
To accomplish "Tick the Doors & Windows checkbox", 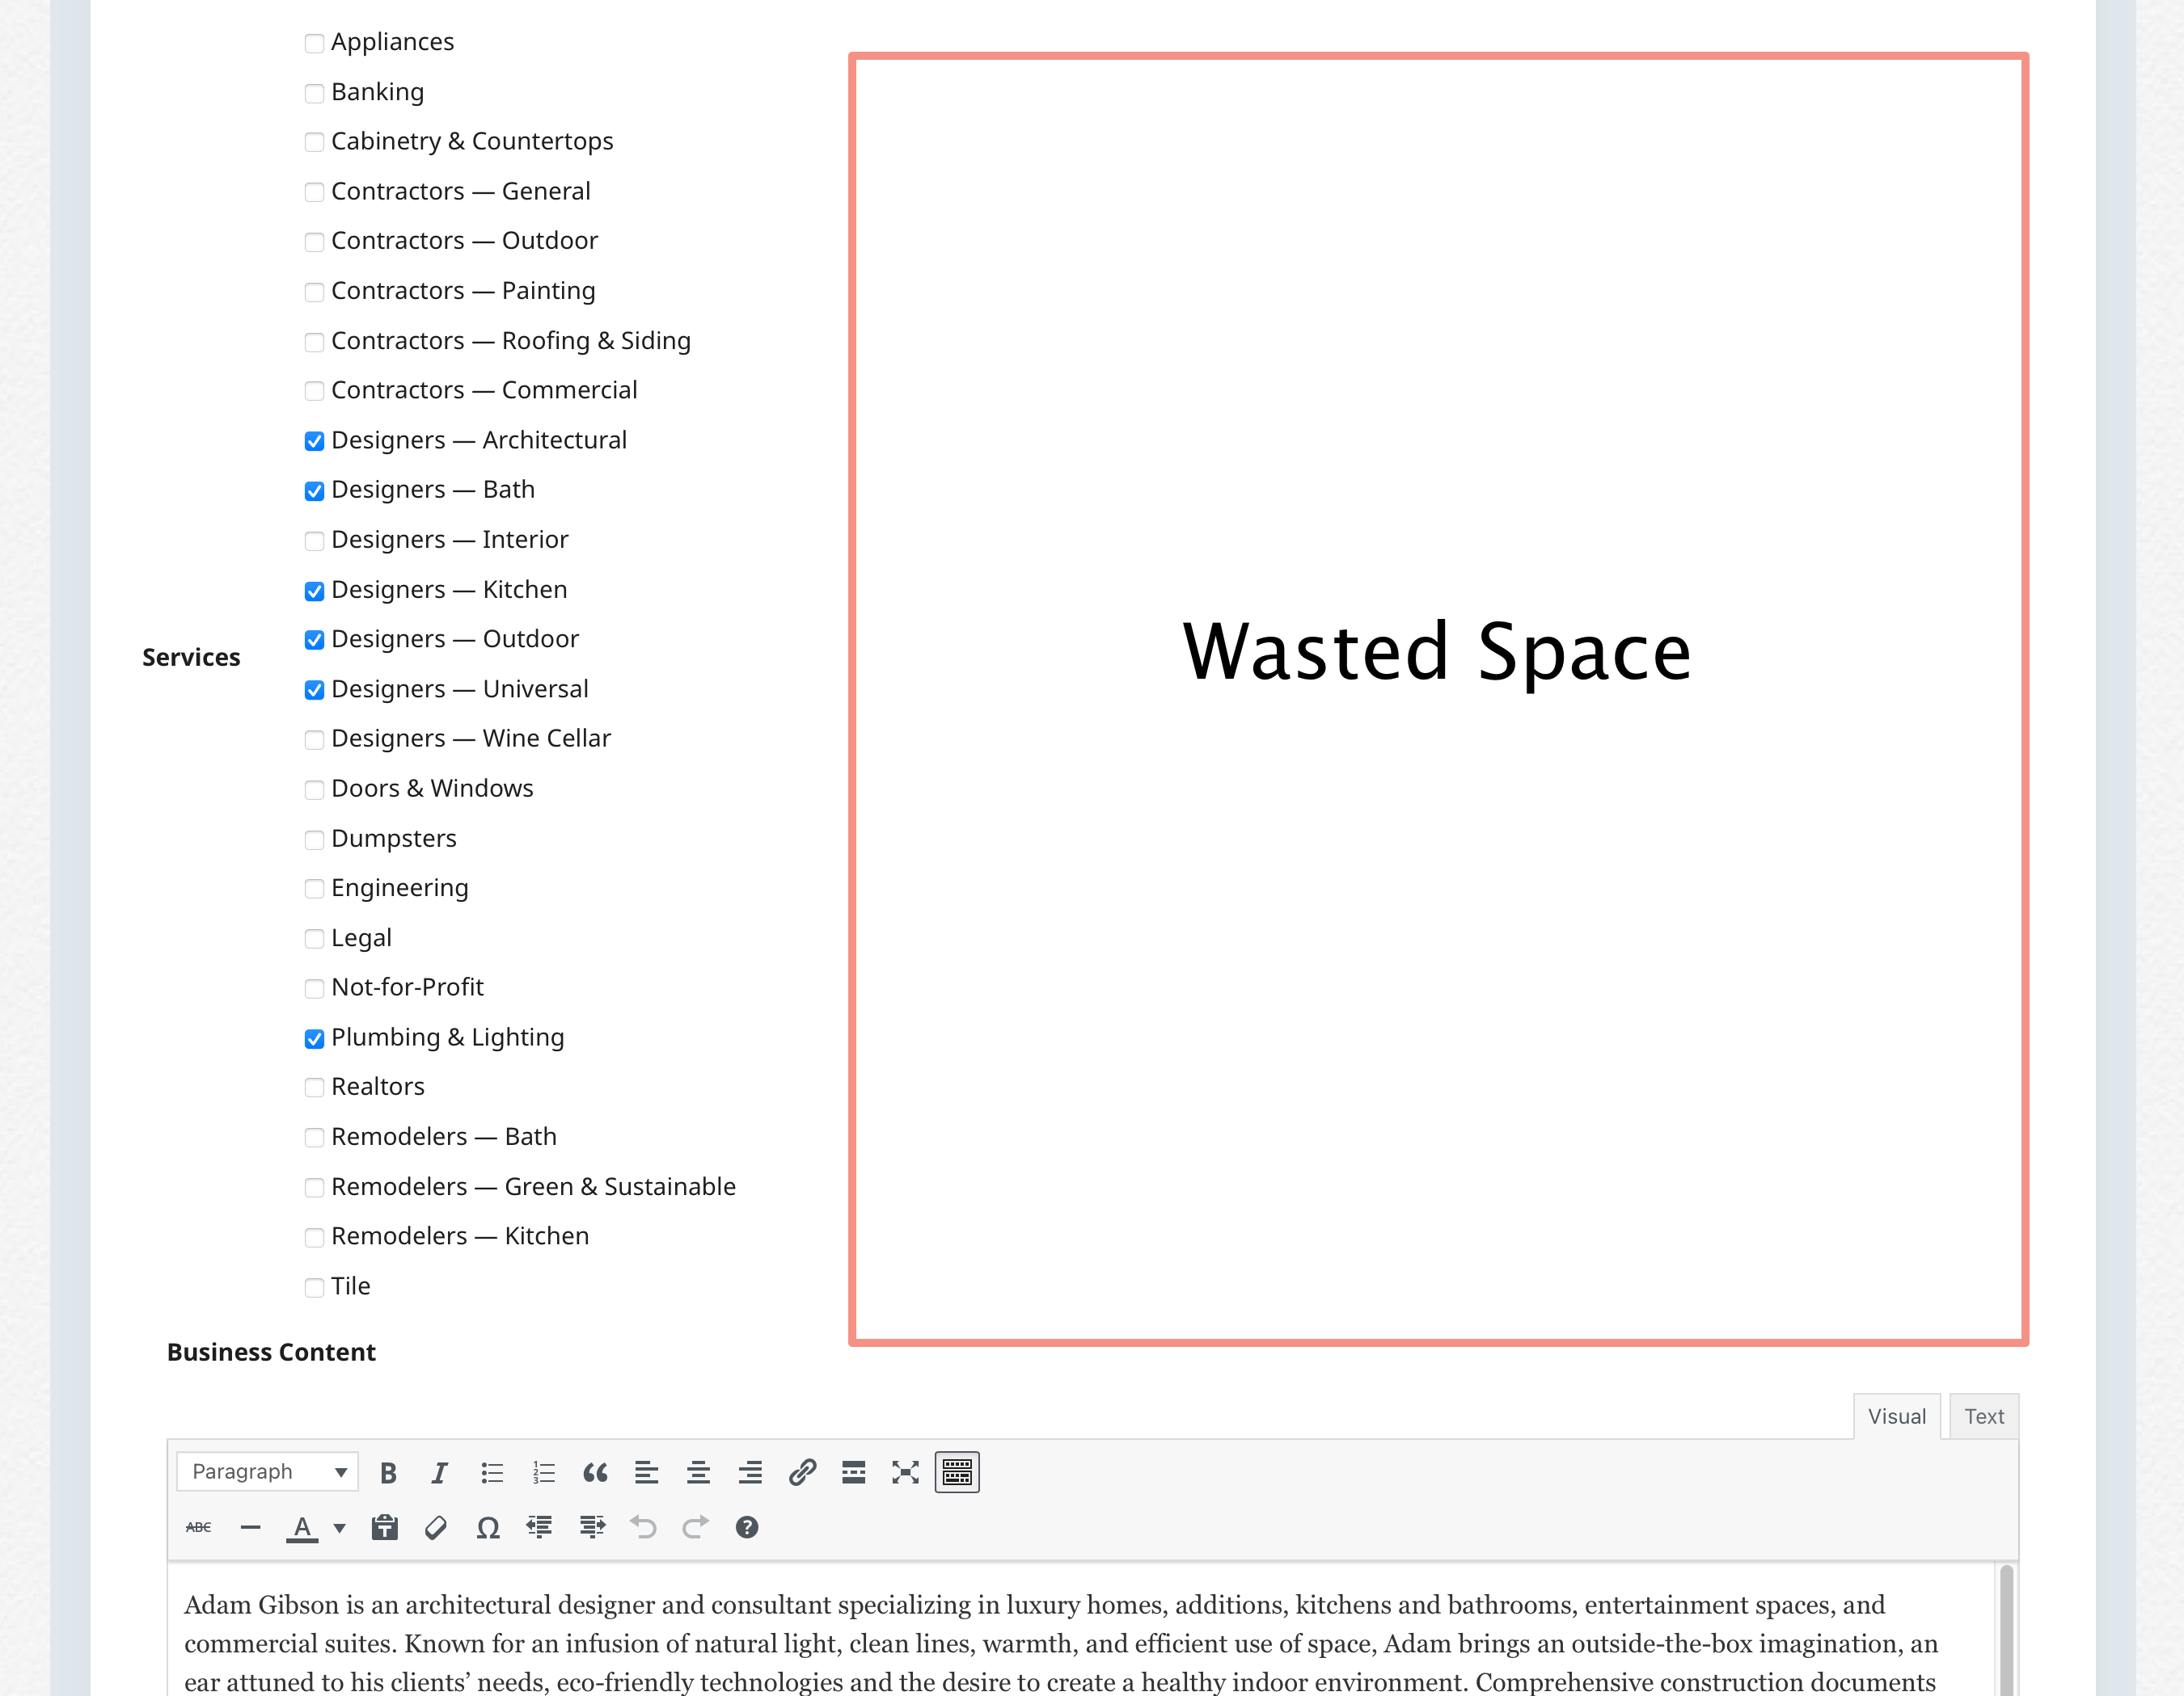I will click(314, 789).
